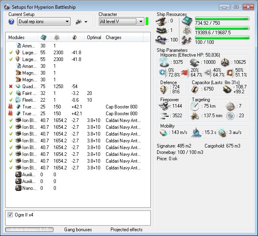Viewport: 258px width, 236px height.
Task: Click the turret hardpoints icon
Action: 161,21
